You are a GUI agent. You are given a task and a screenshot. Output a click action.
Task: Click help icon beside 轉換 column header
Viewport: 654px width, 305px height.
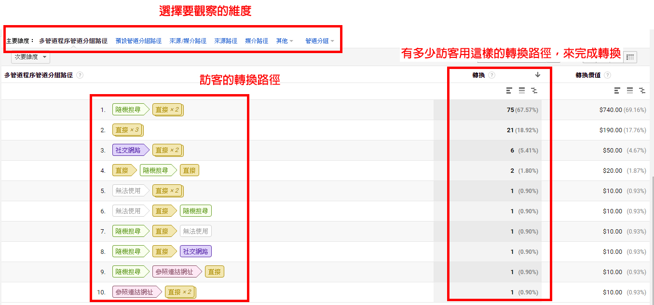tap(492, 75)
